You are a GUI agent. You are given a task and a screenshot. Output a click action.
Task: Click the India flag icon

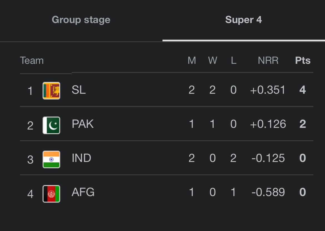[x=51, y=159]
